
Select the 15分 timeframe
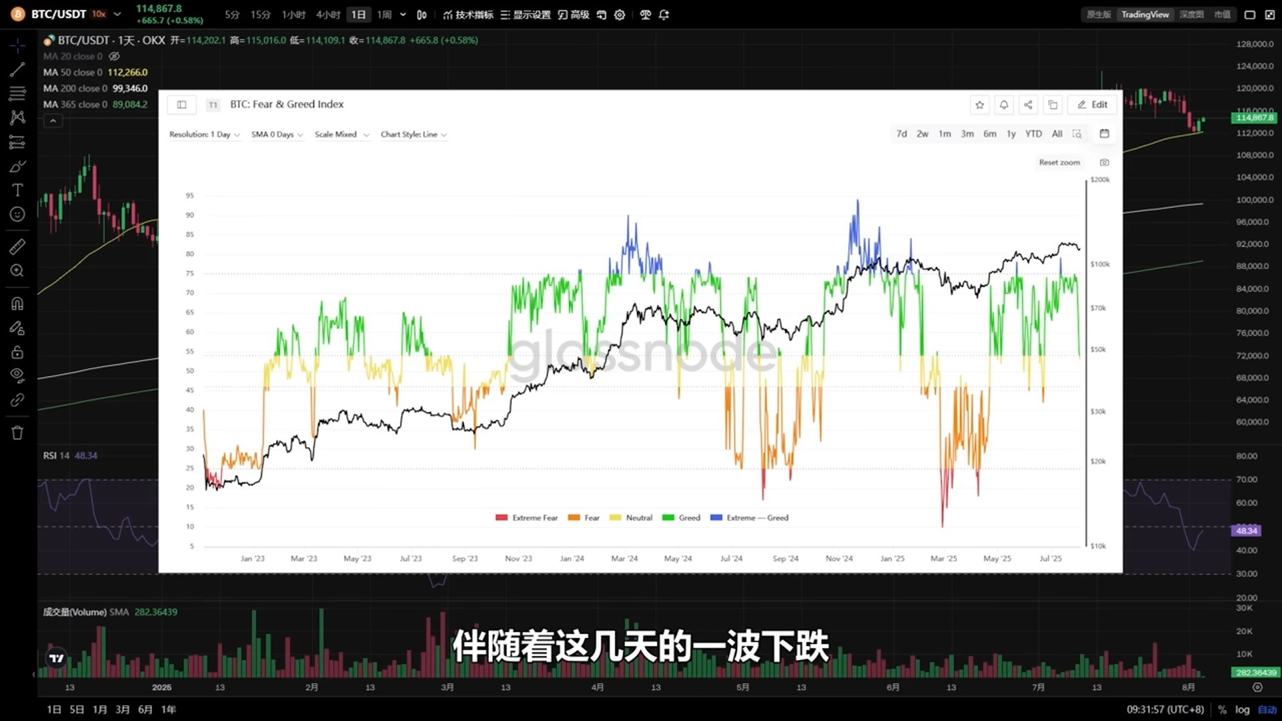(x=261, y=15)
